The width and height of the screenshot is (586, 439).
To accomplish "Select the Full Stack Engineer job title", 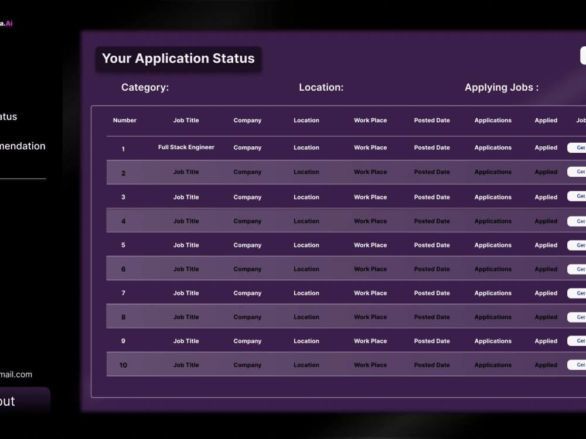I will pos(186,147).
